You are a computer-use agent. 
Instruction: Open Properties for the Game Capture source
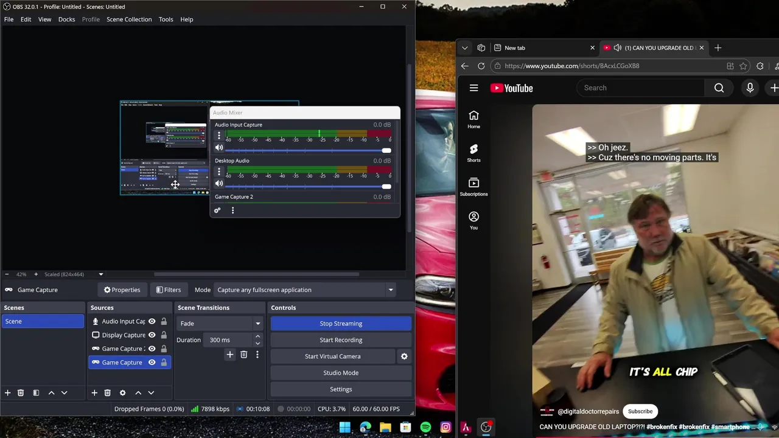click(122, 290)
